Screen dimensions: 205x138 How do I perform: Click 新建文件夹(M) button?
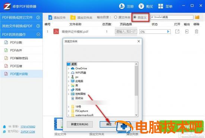pyautogui.click(x=80, y=124)
